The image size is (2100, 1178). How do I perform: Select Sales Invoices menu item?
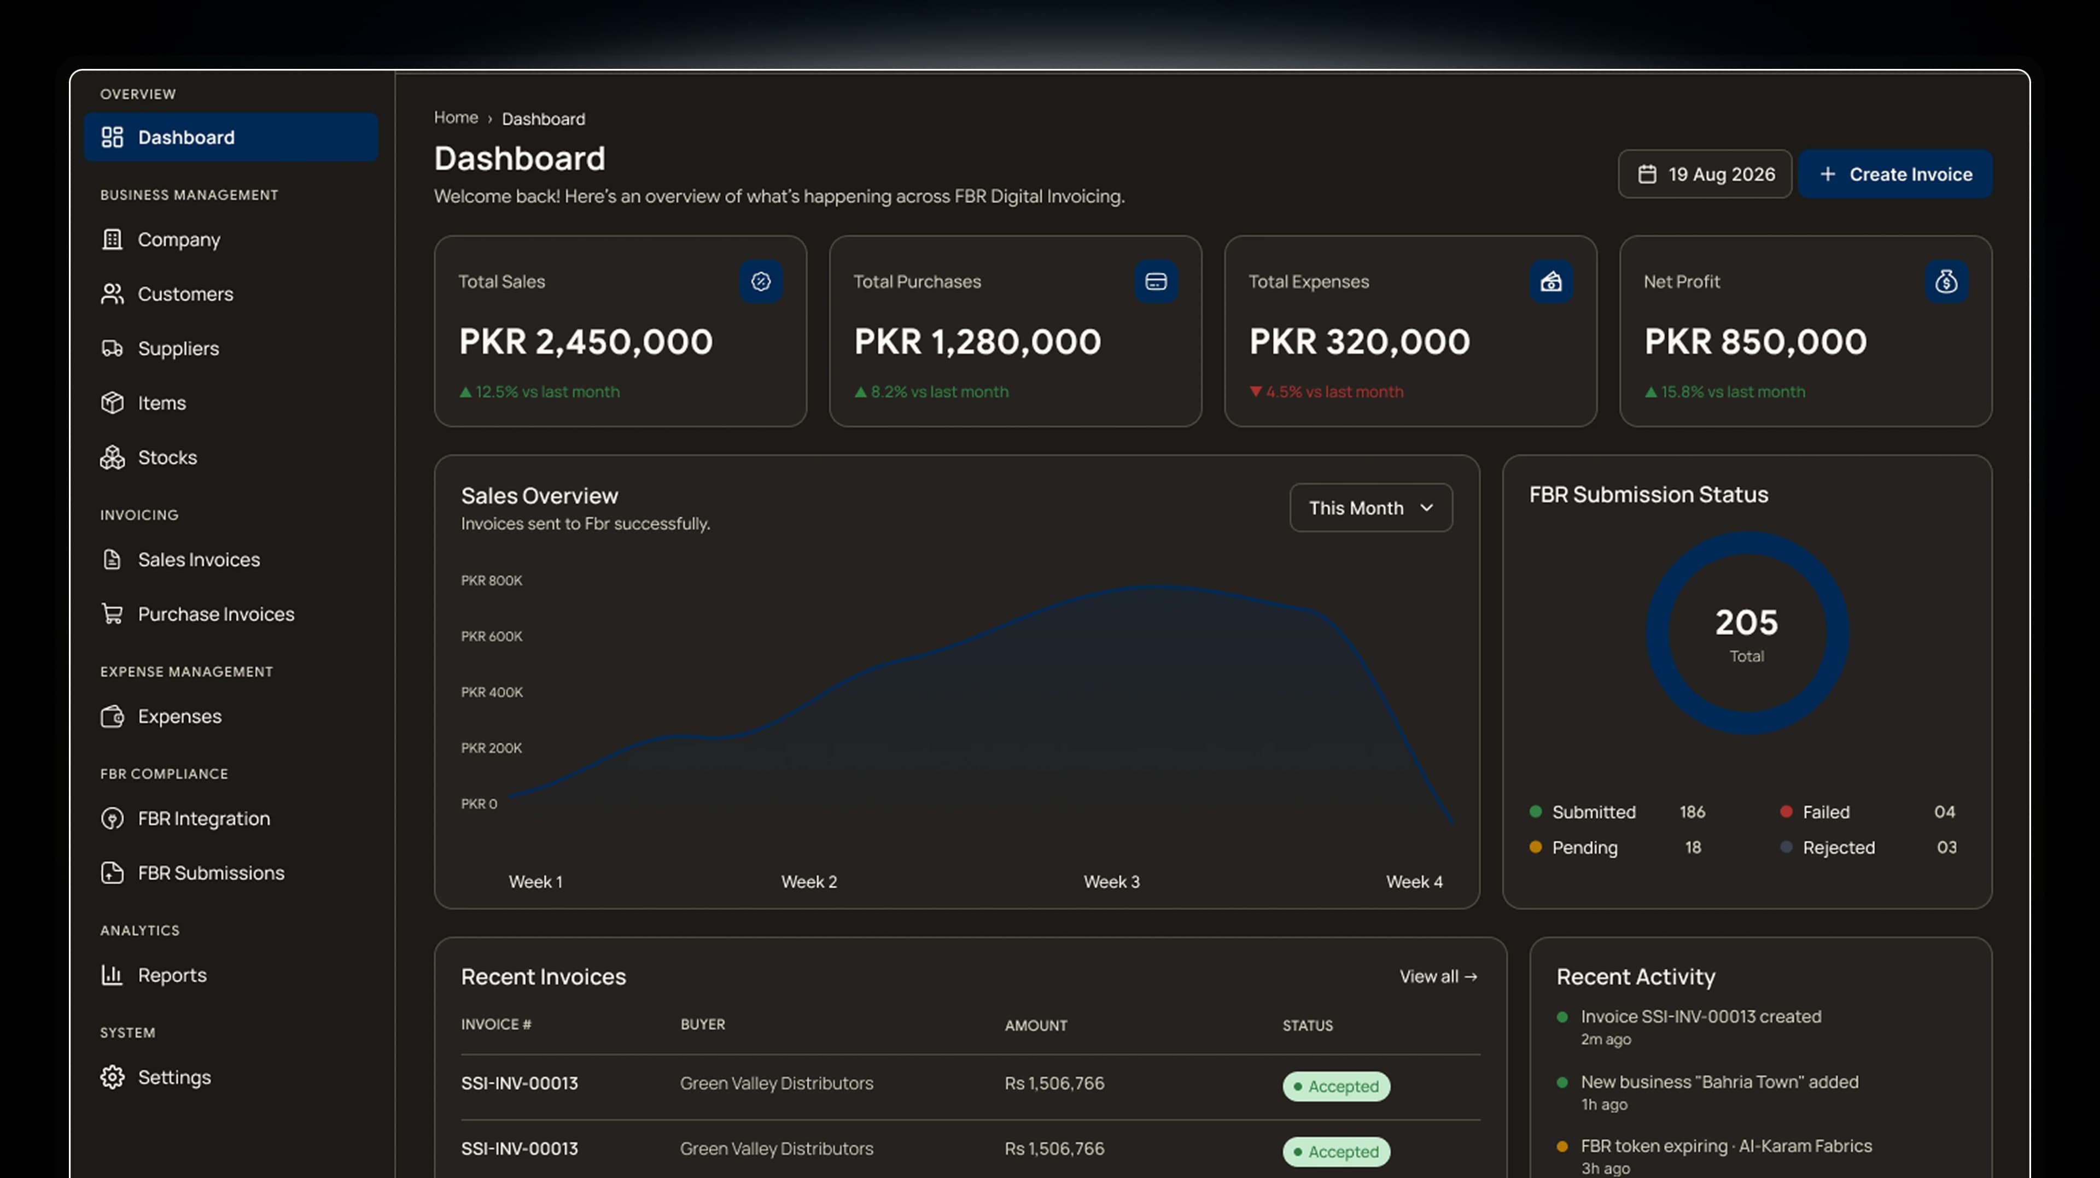(231, 559)
